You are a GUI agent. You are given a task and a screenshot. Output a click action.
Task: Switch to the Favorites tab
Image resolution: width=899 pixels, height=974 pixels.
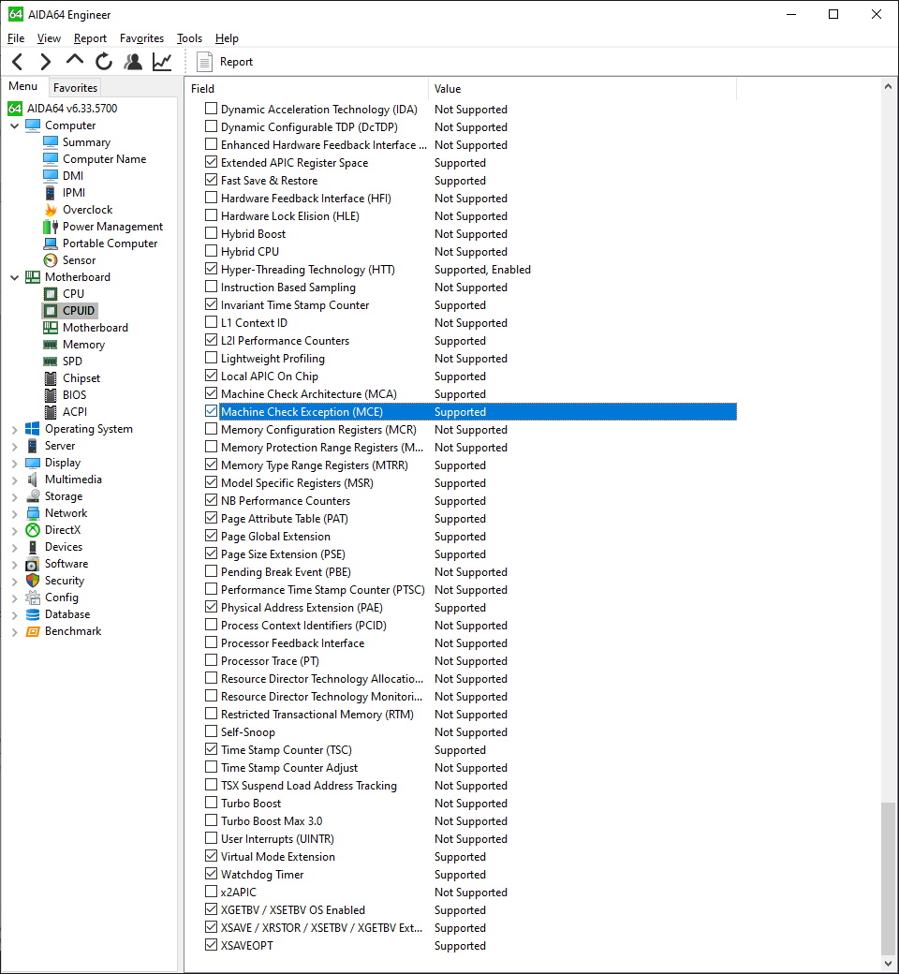pyautogui.click(x=75, y=88)
